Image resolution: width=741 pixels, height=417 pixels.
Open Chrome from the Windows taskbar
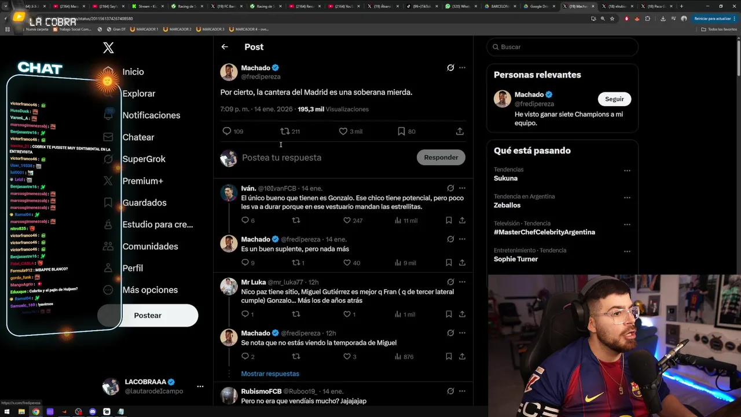tap(36, 412)
